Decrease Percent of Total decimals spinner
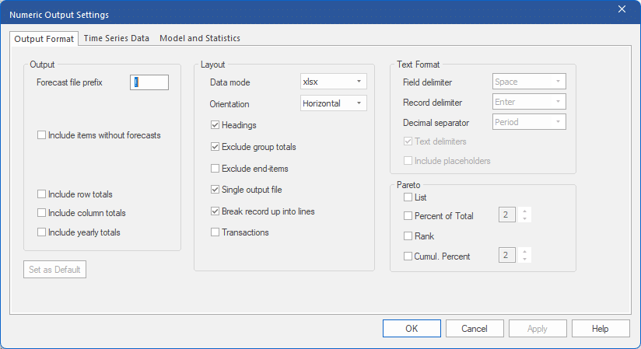641x349 pixels. (524, 218)
